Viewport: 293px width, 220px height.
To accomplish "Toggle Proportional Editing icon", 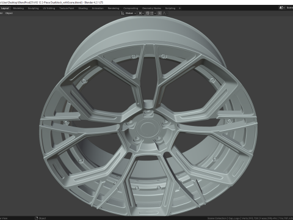I will pos(160,13).
